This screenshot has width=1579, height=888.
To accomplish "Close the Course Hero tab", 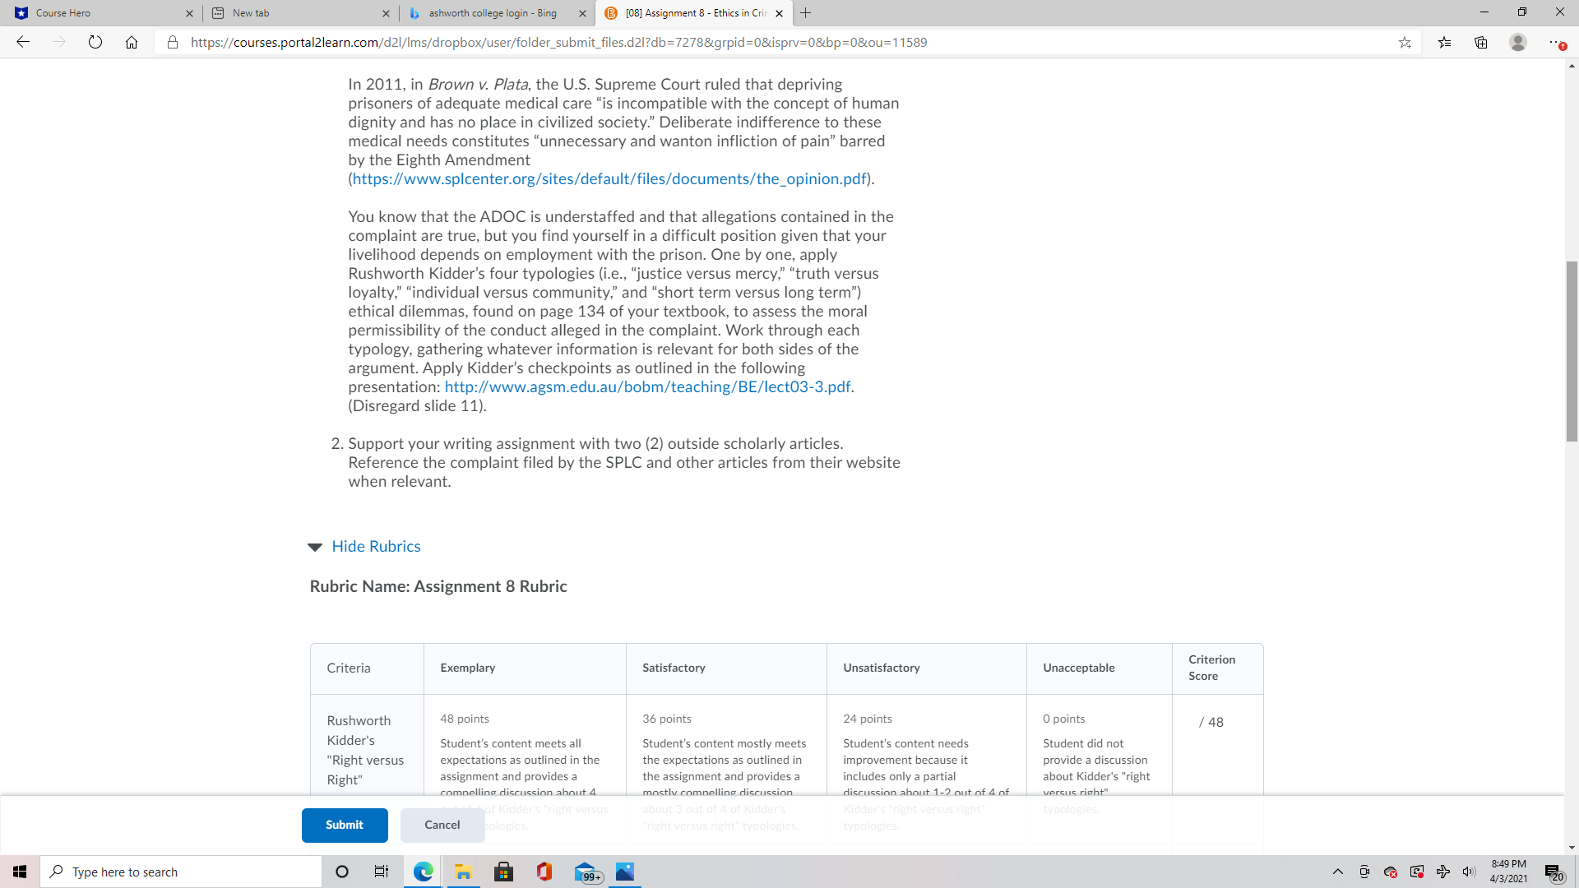I will 189,13.
